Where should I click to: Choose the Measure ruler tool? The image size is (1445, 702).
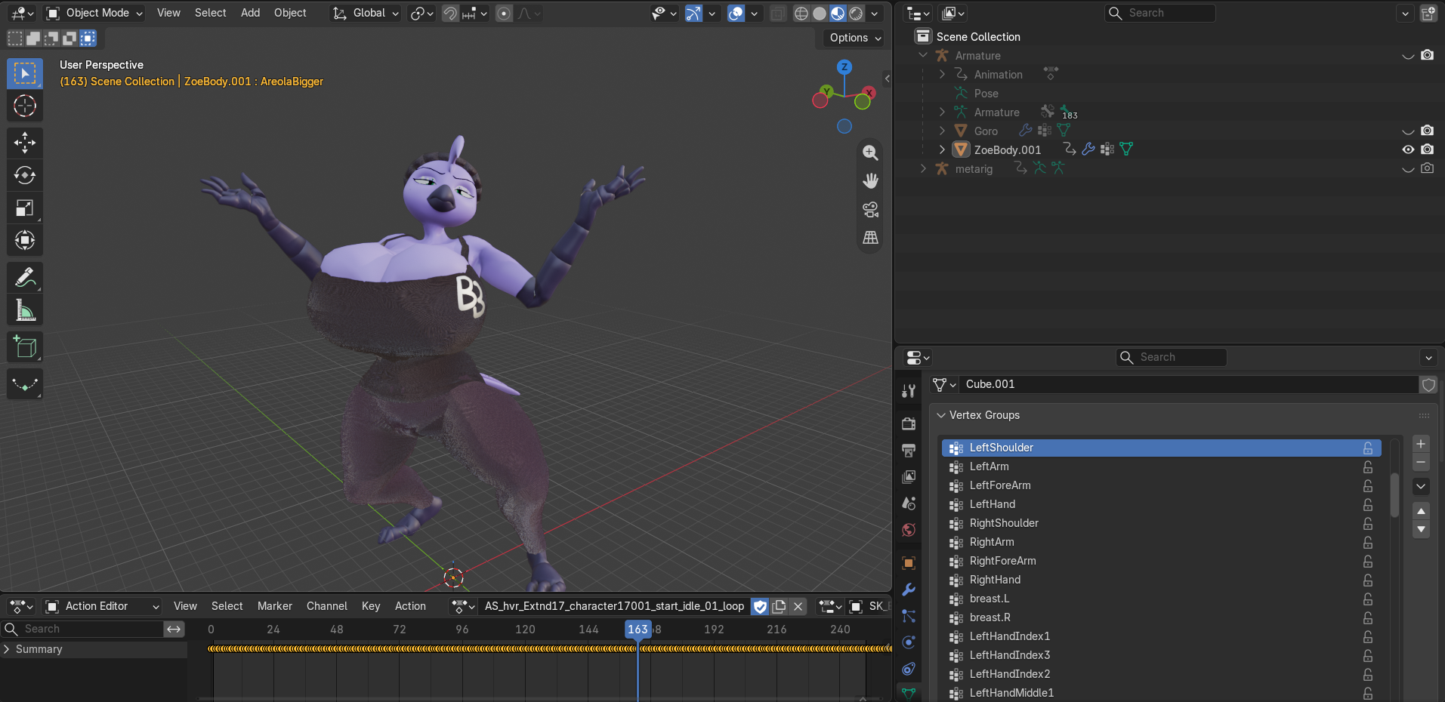25,309
